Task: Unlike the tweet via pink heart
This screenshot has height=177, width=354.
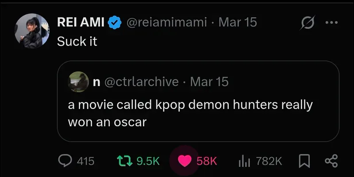Action: [x=185, y=161]
